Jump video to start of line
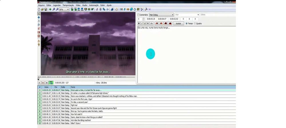286x128 pixels. pos(72,9)
